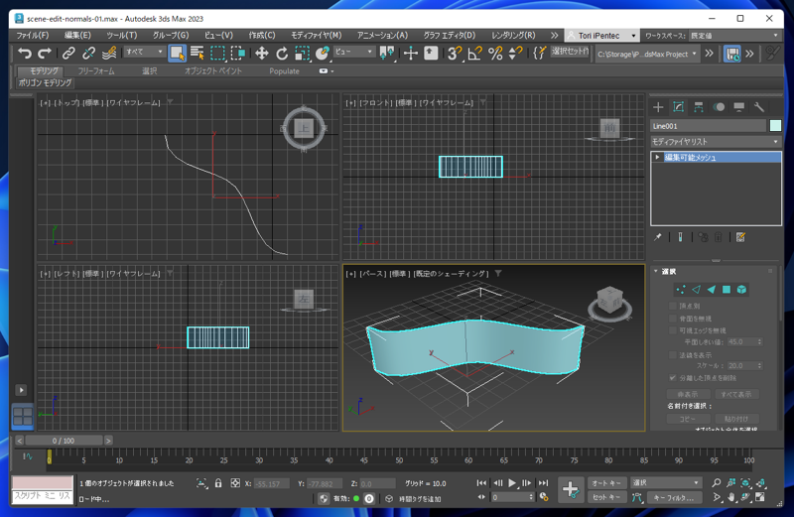Select Edge sub-object level icon

(x=696, y=290)
